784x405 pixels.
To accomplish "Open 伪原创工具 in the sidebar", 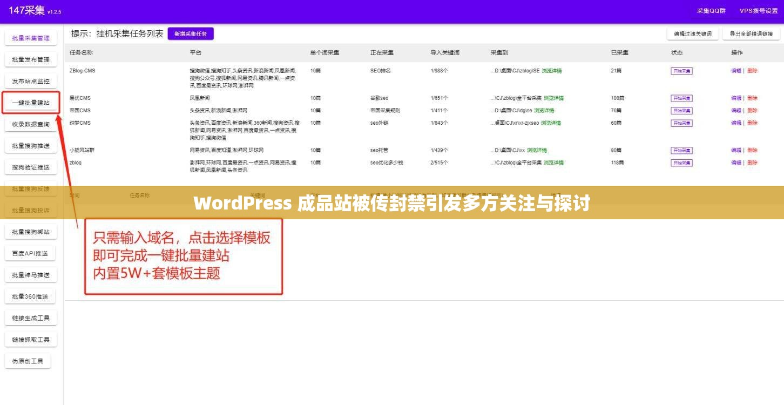I will [28, 361].
